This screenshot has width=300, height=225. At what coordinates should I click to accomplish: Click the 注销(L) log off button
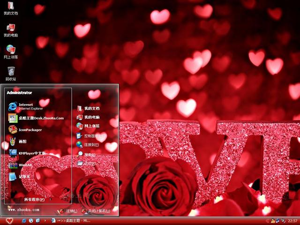pyautogui.click(x=68, y=211)
